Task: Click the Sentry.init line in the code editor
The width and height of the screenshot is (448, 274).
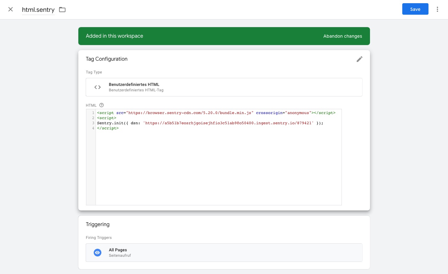Action: [210, 123]
